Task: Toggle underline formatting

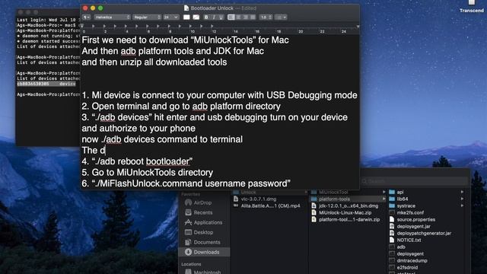Action: click(x=221, y=17)
